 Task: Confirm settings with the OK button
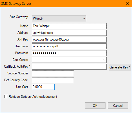tap(95, 106)
